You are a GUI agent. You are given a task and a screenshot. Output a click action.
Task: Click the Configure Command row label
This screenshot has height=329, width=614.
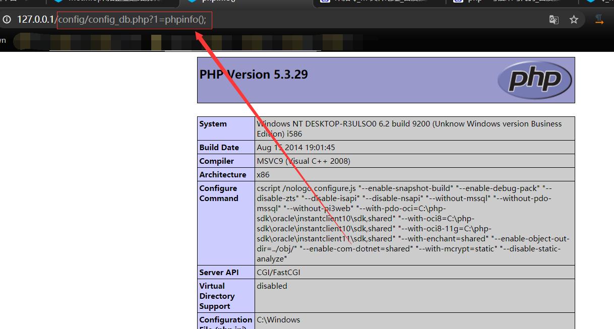click(218, 193)
